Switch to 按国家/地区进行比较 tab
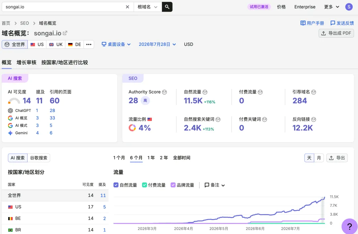Viewport: 358px width, 234px height. point(65,62)
